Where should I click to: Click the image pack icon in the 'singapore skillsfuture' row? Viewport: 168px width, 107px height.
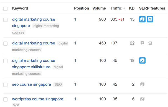point(142,61)
